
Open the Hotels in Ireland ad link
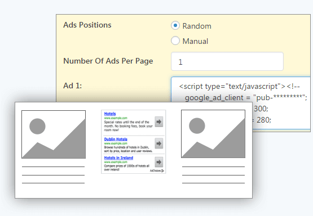[x=118, y=157]
